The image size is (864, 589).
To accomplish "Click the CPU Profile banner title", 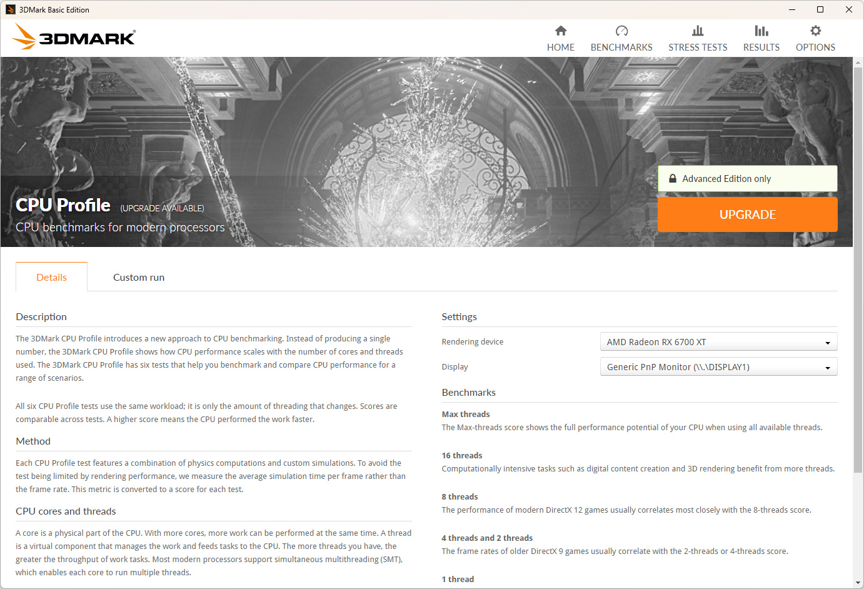I will click(x=63, y=205).
